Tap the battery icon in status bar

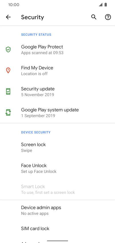106,5
